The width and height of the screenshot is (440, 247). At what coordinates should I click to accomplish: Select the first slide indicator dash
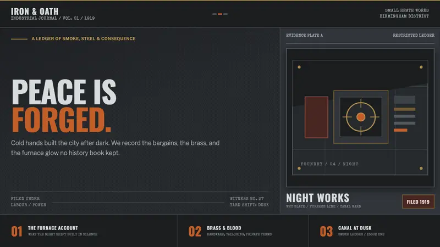pos(215,14)
